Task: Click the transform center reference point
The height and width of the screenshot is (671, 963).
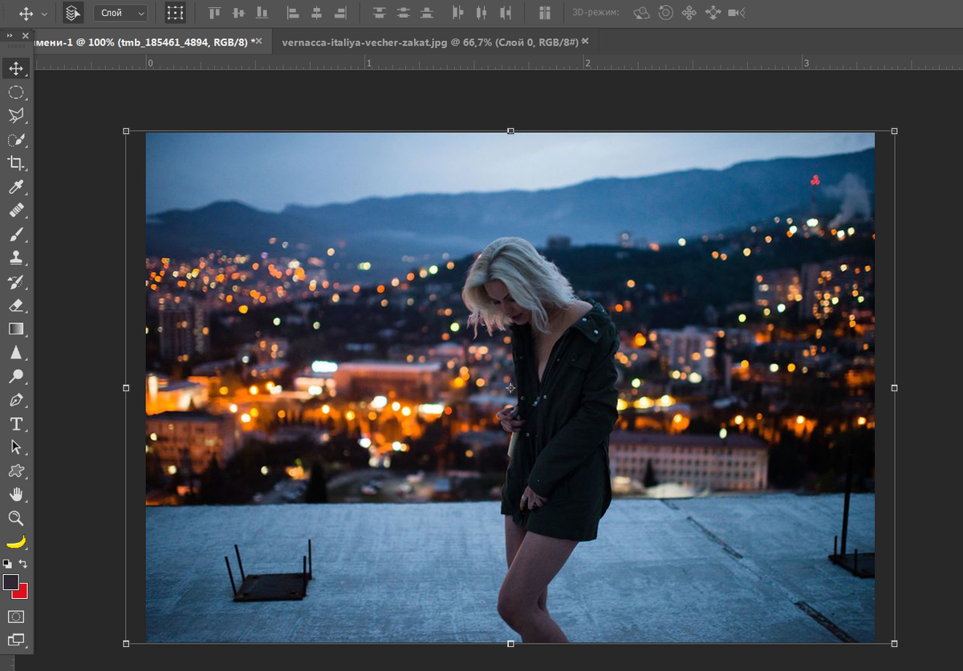Action: [510, 388]
